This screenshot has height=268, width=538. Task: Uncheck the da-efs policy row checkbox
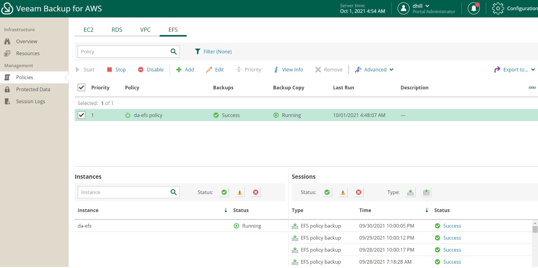pyautogui.click(x=82, y=115)
